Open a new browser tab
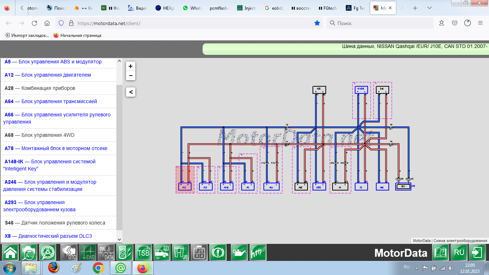Viewport: 489px width, 275px height. [415, 8]
